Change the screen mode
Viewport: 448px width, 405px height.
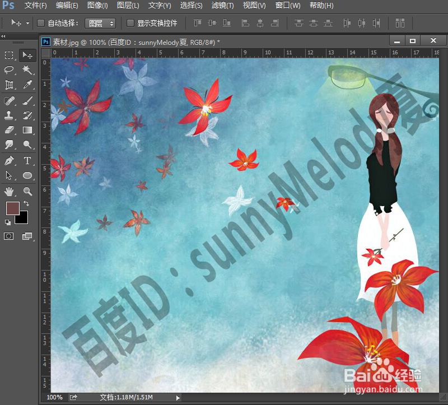click(27, 236)
